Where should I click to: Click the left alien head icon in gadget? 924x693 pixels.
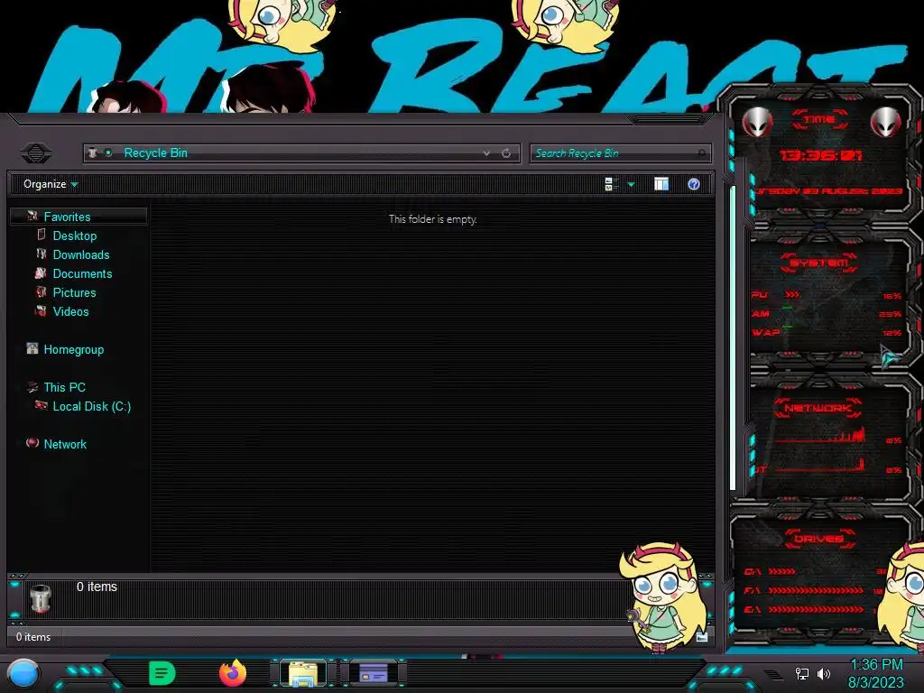[757, 123]
